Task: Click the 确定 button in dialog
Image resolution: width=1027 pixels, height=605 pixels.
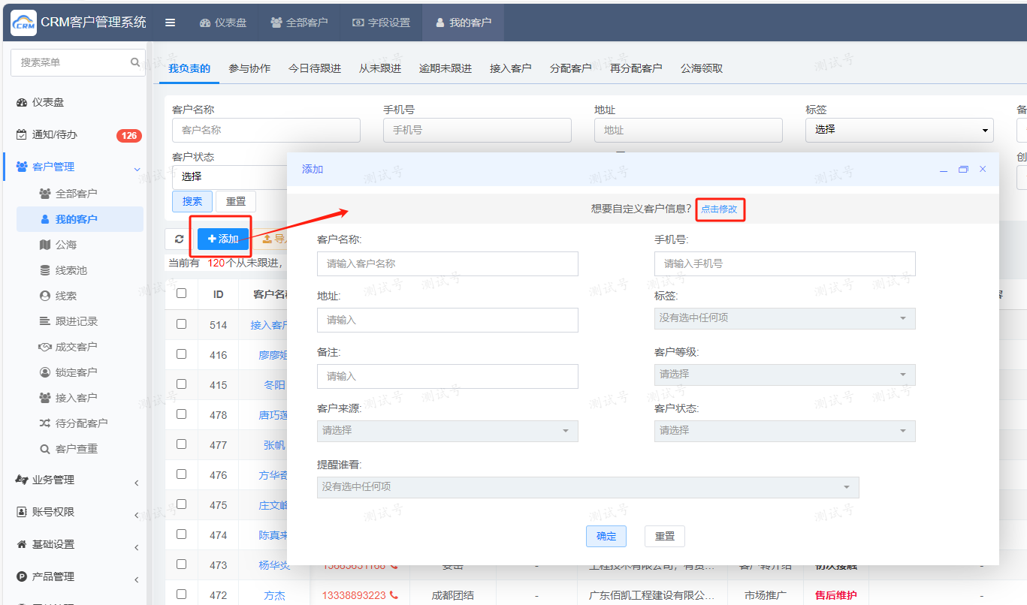Action: (606, 536)
